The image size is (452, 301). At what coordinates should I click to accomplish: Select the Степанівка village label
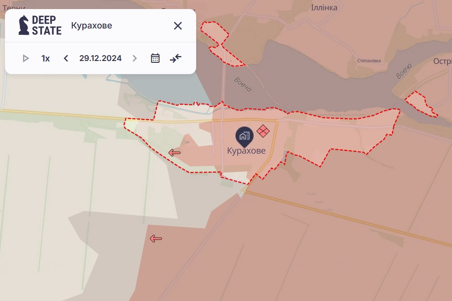[x=369, y=61]
